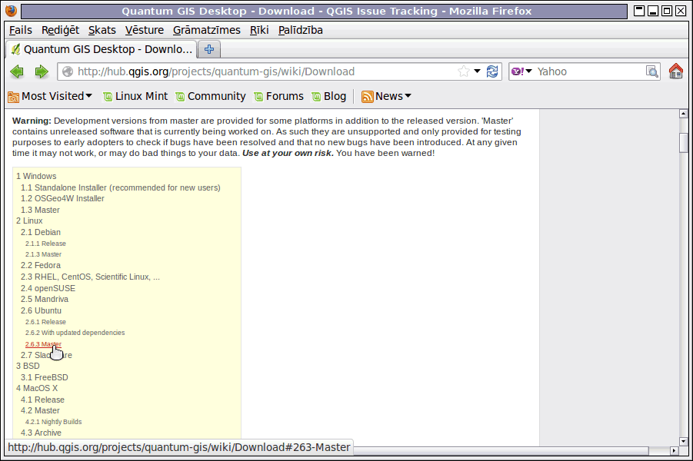Open 4.3 Archive link

pos(41,433)
